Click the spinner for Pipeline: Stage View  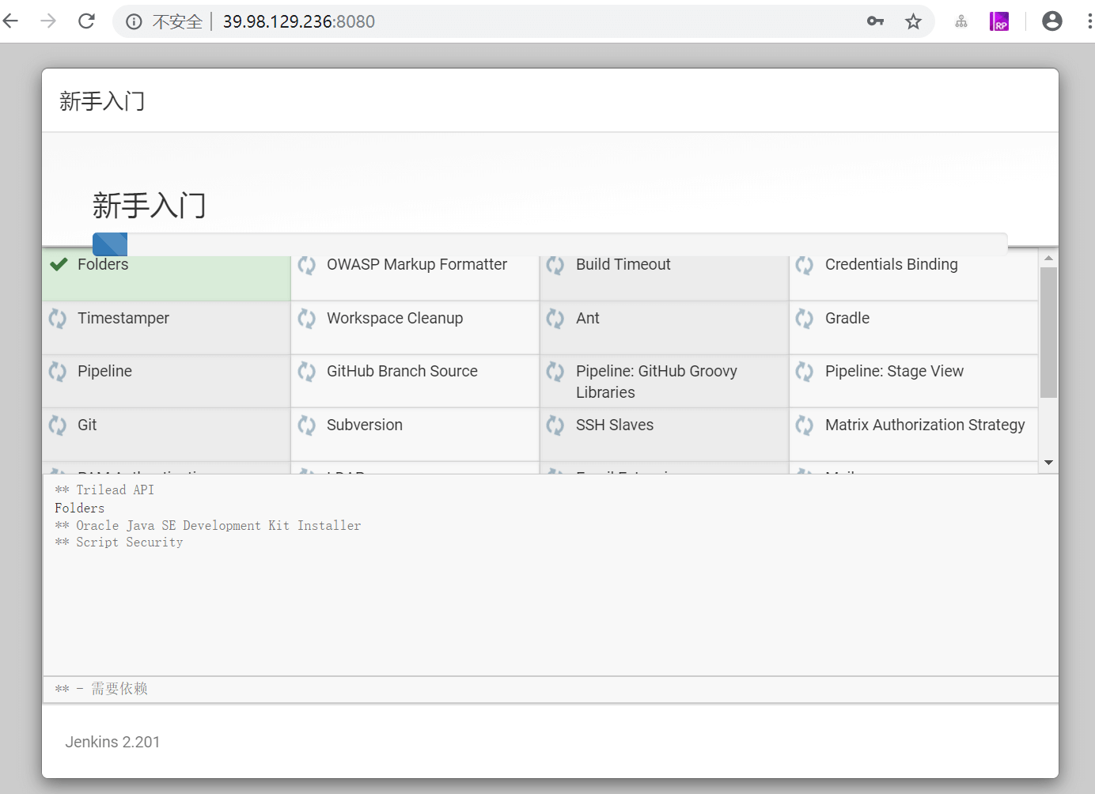pos(805,372)
